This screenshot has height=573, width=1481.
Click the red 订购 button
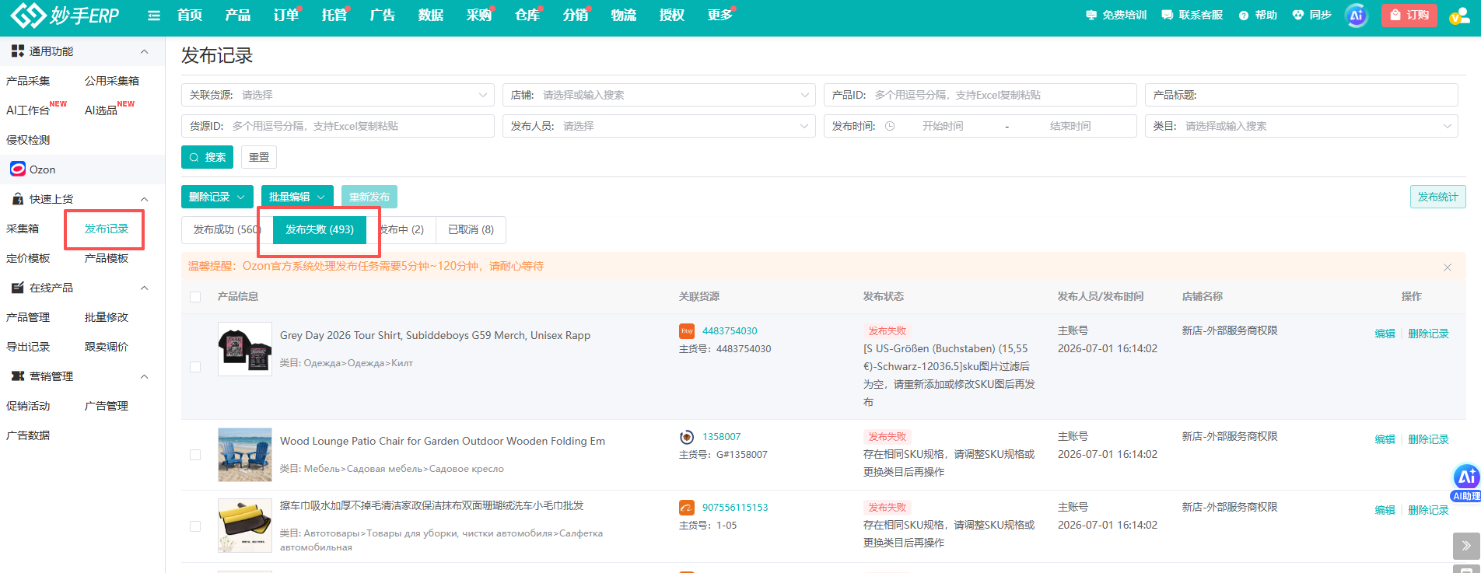1409,15
